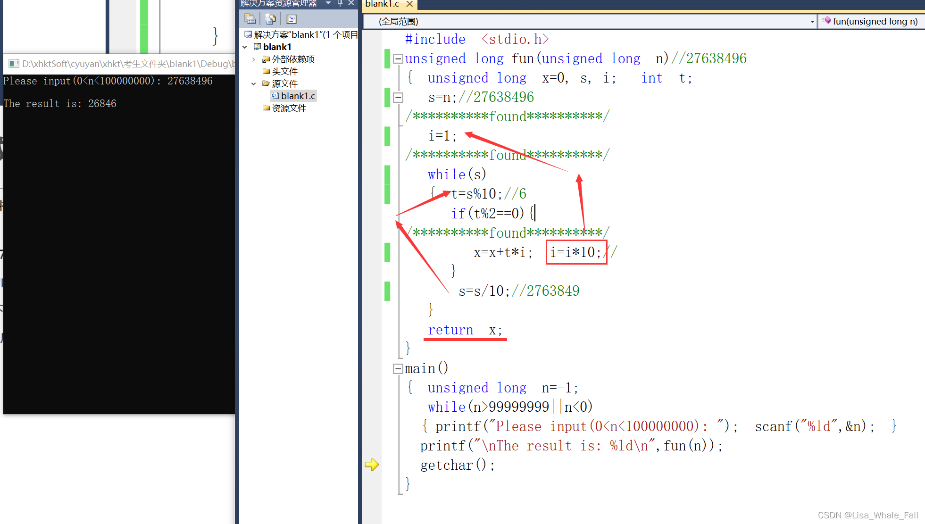Collapse the blank1 project node

(245, 47)
